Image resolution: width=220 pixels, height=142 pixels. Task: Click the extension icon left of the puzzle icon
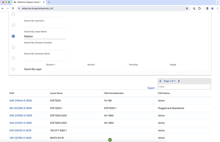click(x=194, y=8)
